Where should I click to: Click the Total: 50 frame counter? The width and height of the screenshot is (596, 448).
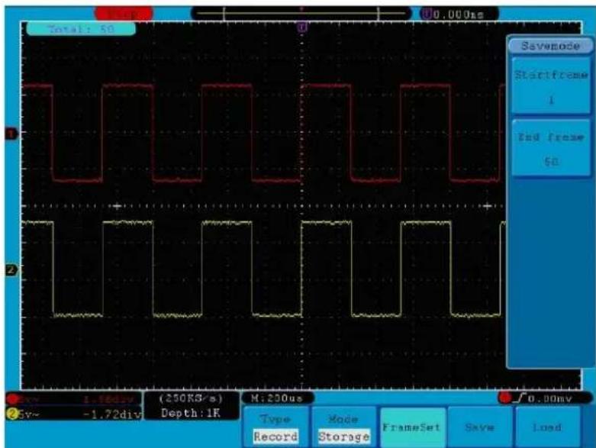81,29
